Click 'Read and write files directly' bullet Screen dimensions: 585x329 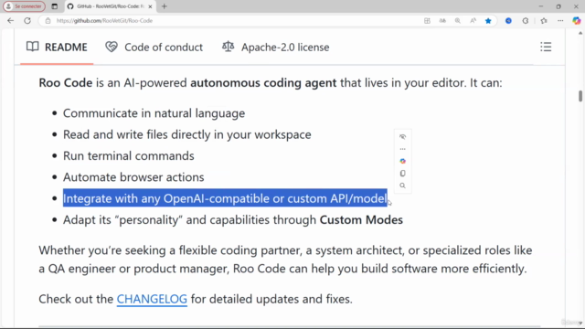[x=186, y=134]
